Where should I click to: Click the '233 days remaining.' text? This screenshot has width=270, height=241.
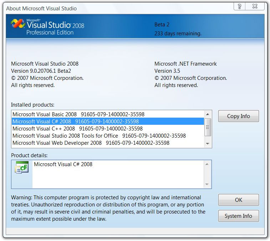[x=178, y=33]
